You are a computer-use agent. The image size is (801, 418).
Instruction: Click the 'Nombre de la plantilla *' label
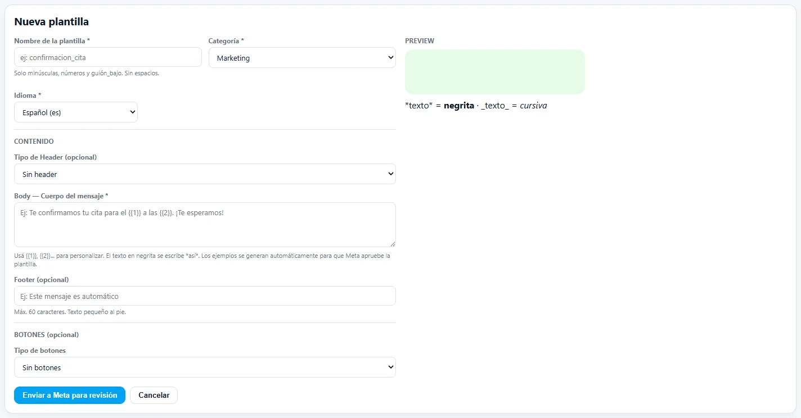[52, 41]
